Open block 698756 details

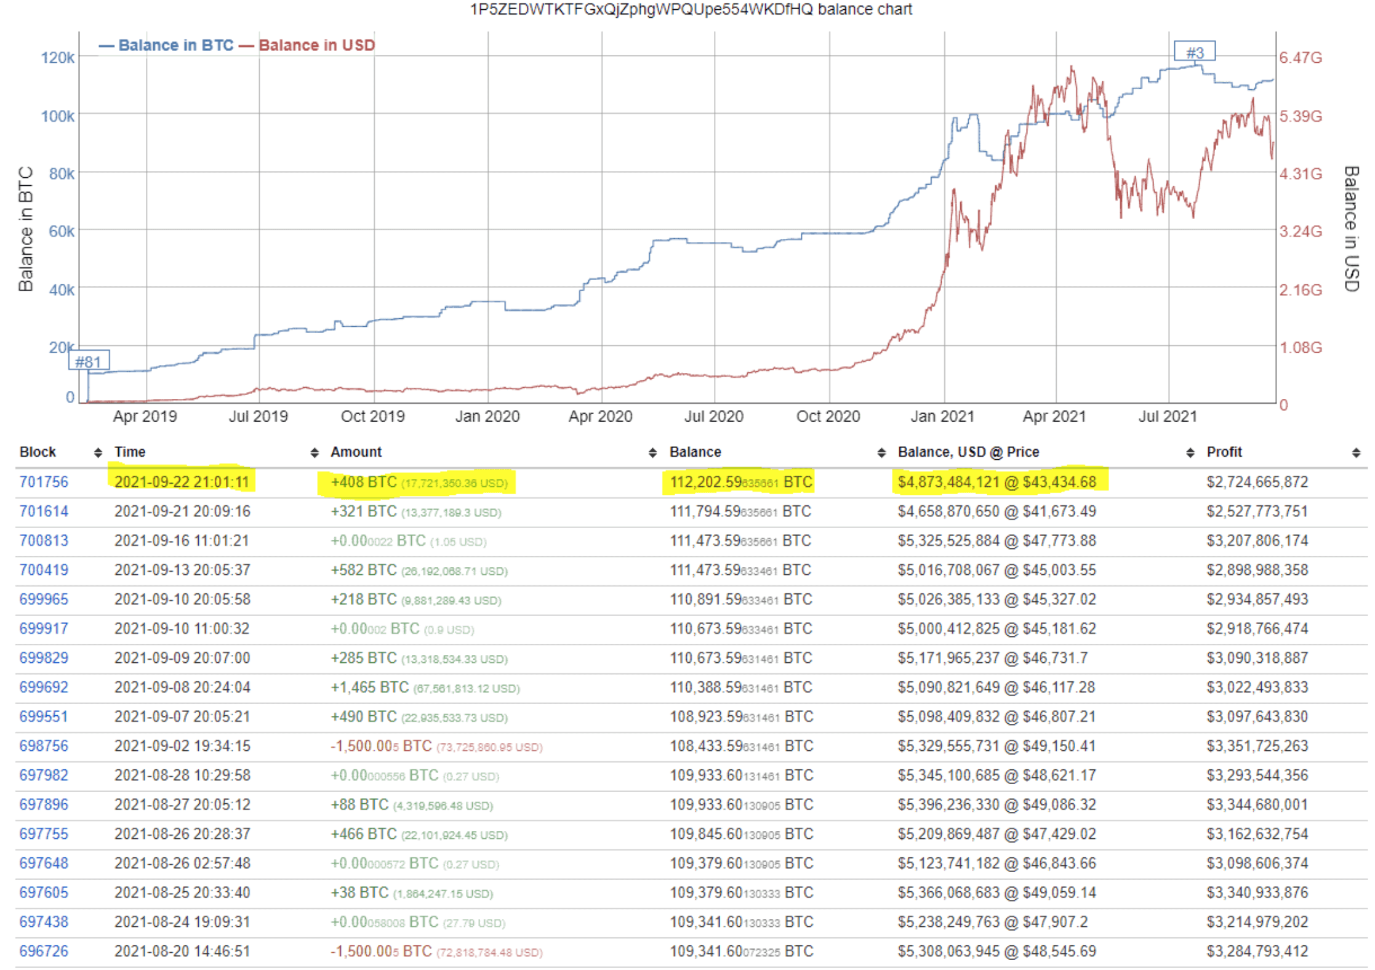point(44,745)
